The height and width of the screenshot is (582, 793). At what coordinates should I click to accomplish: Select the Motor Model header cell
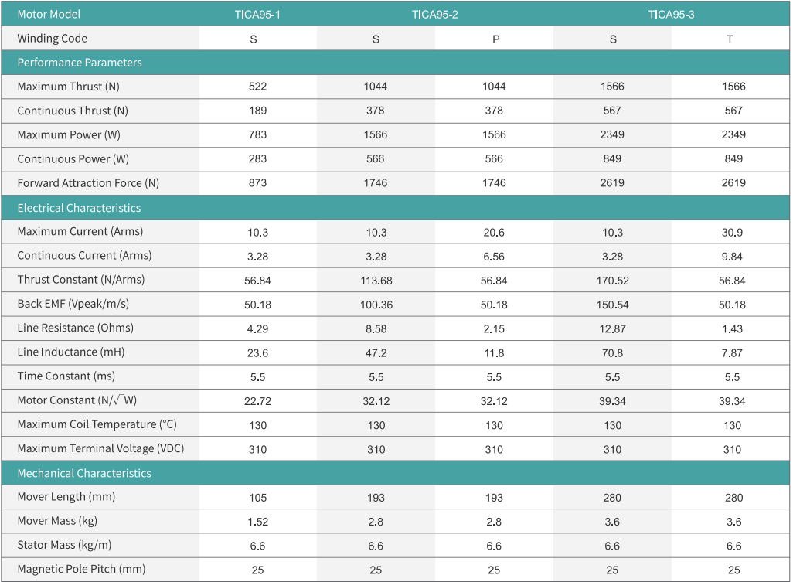point(49,15)
